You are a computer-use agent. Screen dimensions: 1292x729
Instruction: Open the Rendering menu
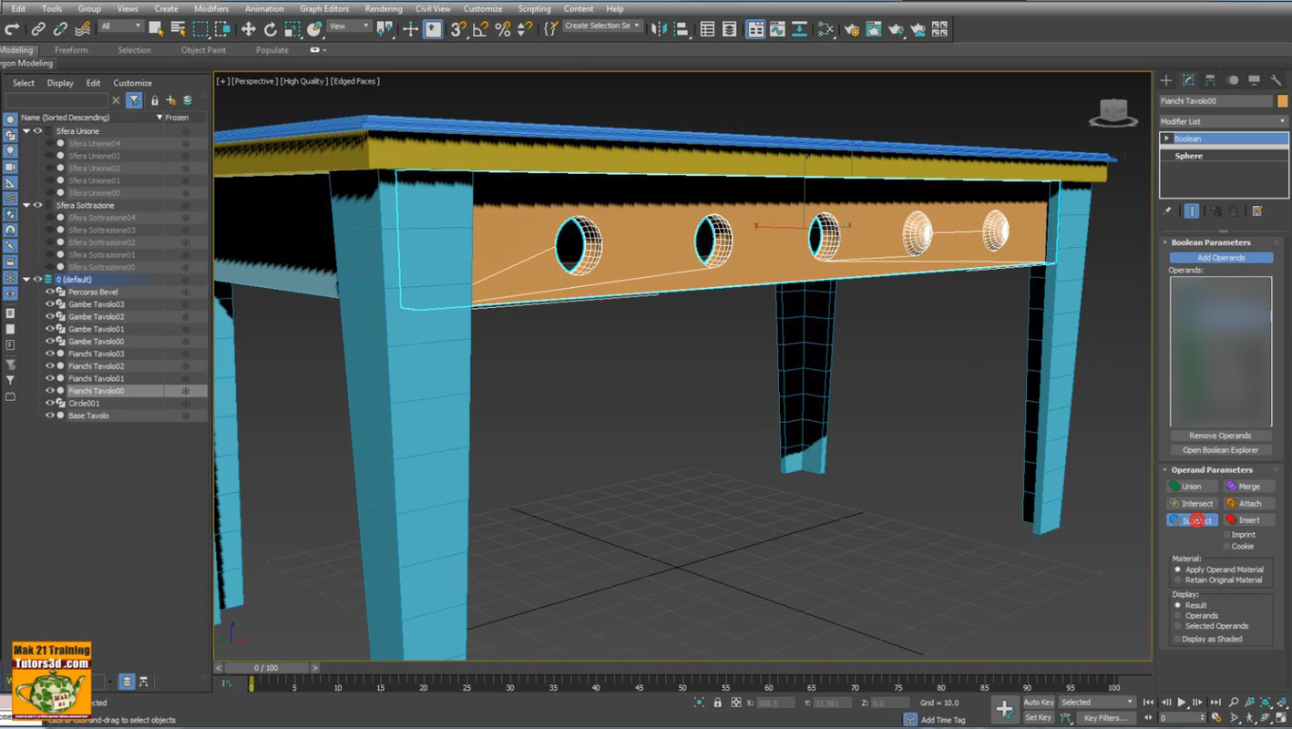[x=383, y=8]
